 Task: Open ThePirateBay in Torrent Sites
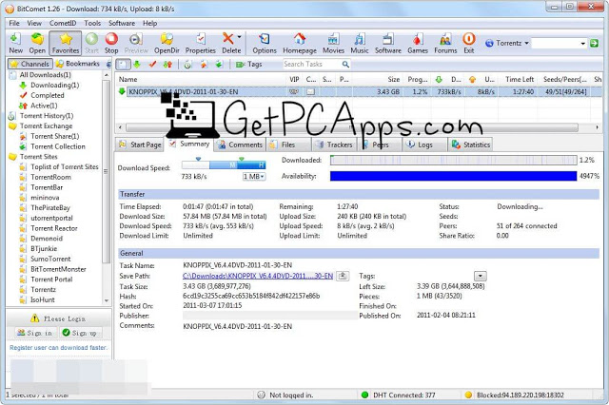50,207
